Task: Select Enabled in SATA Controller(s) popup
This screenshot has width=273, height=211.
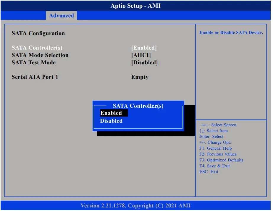Action: tap(112, 113)
